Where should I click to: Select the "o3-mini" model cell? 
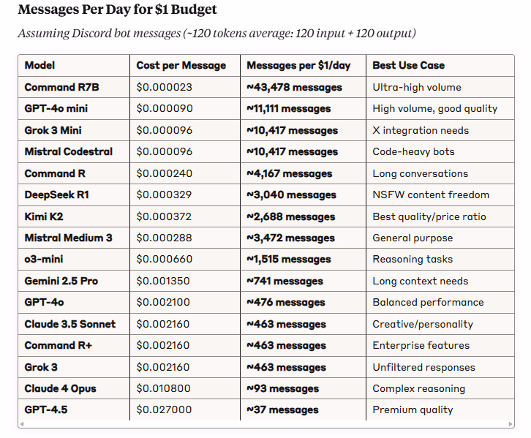point(44,259)
